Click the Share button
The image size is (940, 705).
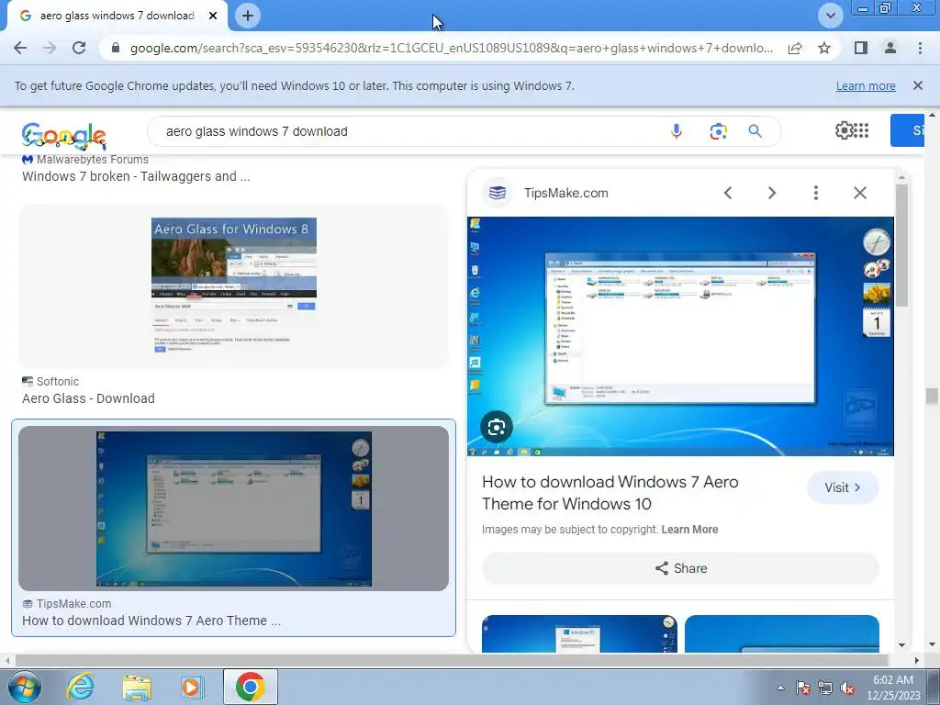(x=680, y=568)
